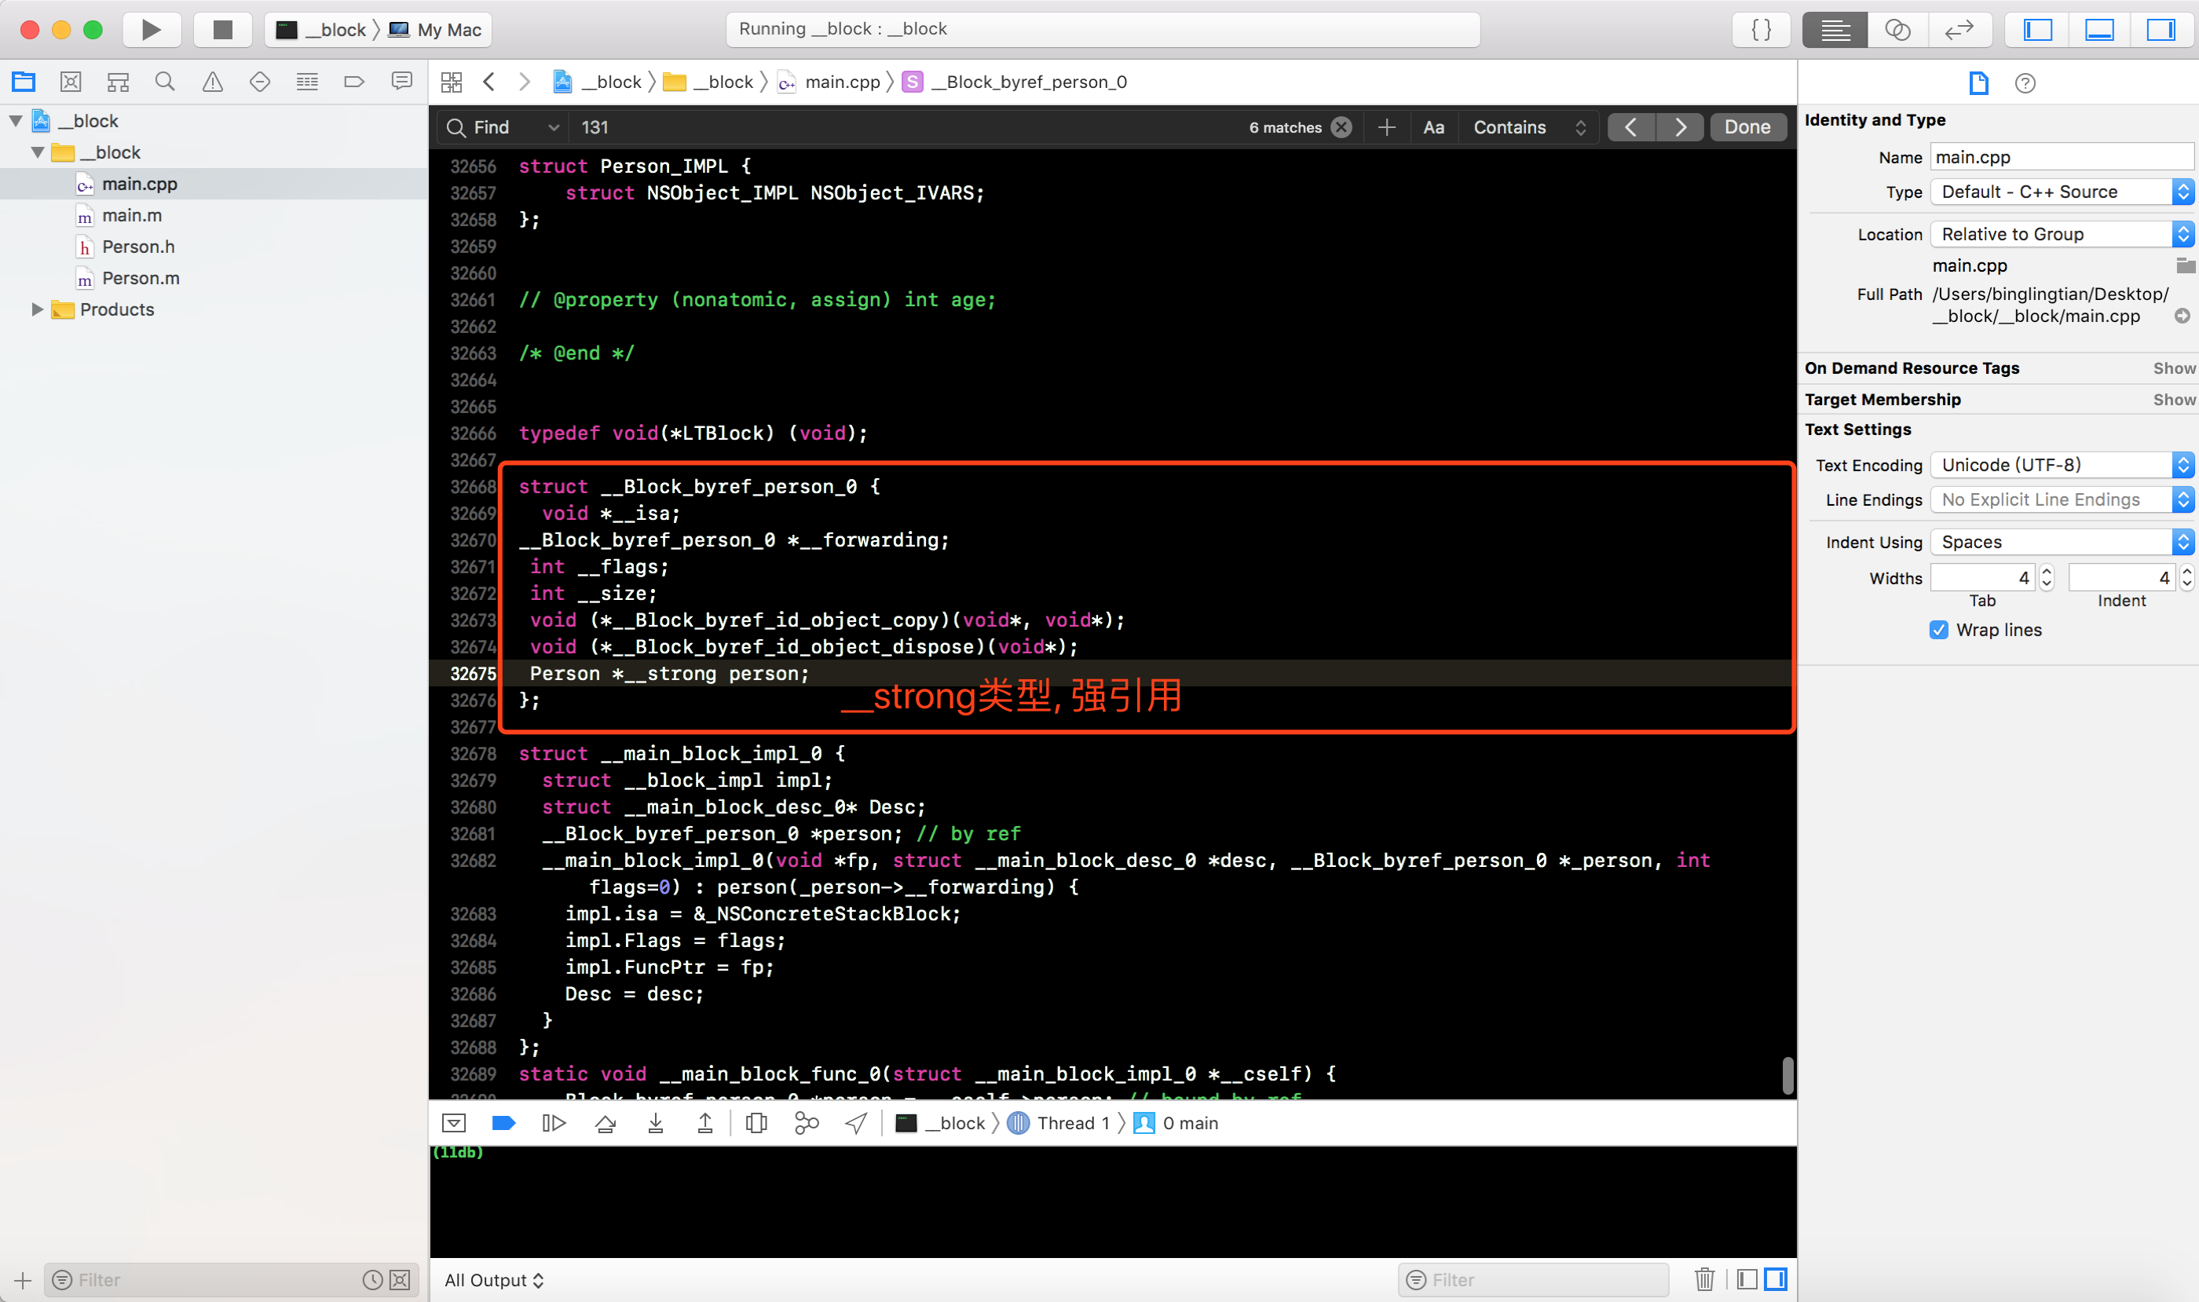Switch to the Version editor

click(x=1959, y=30)
